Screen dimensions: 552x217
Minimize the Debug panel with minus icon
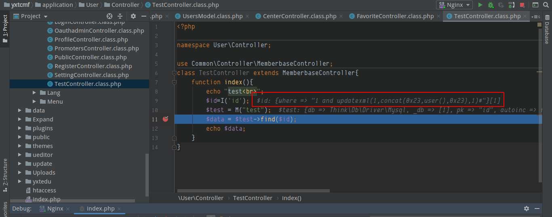(x=537, y=209)
